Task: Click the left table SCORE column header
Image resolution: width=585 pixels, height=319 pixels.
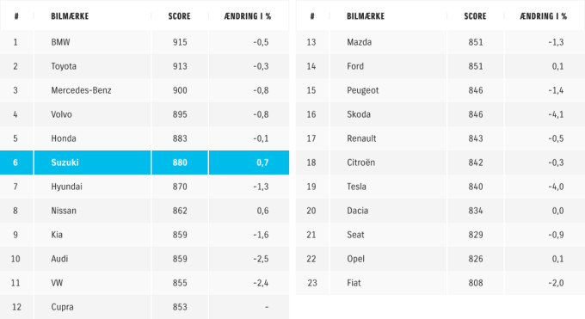Action: [x=180, y=16]
